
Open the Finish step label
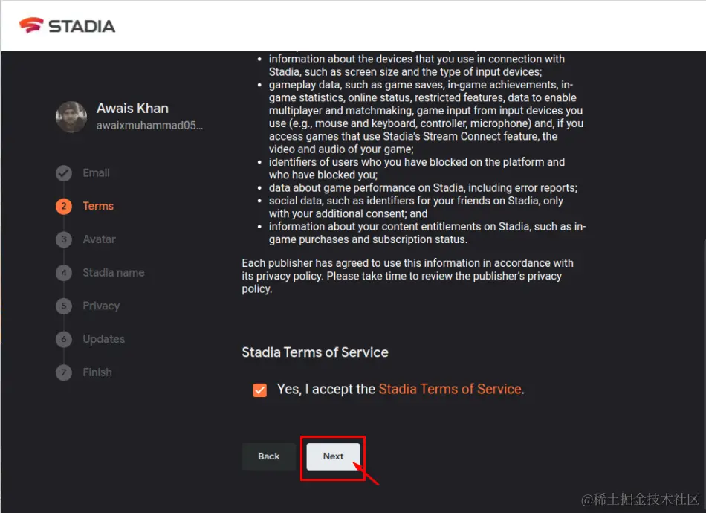(97, 372)
